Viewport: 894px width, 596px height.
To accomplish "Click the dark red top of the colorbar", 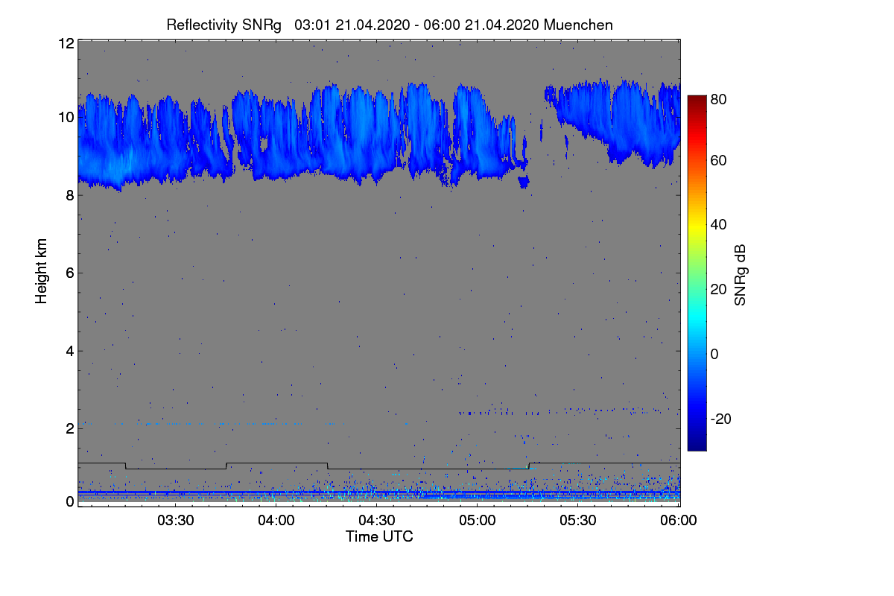I will 697,101.
